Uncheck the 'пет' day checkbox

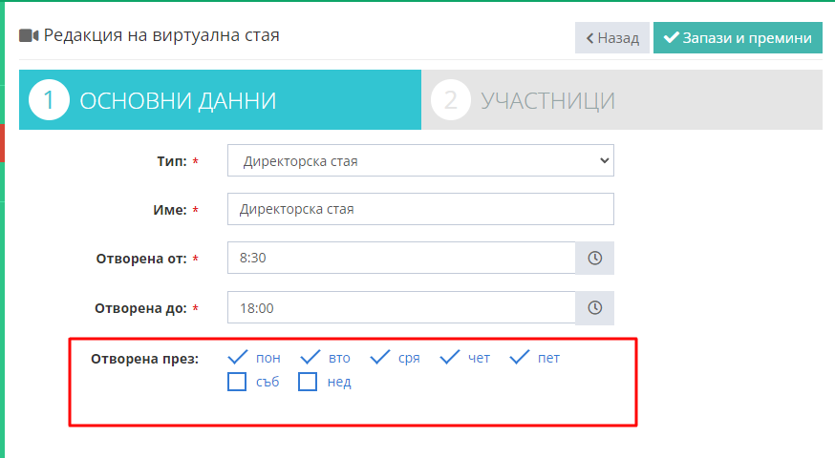coord(519,358)
